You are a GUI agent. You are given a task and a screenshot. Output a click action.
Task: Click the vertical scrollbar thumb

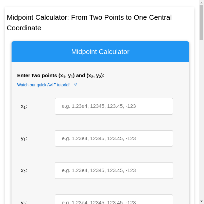201,22
